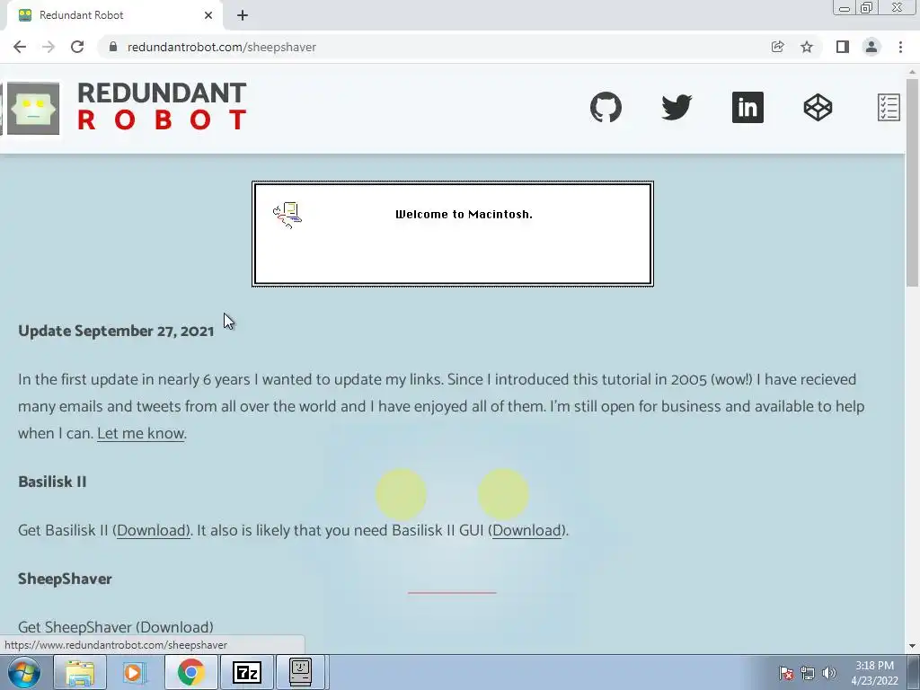Click the vertical scrollbar thumb
Screen dimensions: 920x690
[912, 181]
